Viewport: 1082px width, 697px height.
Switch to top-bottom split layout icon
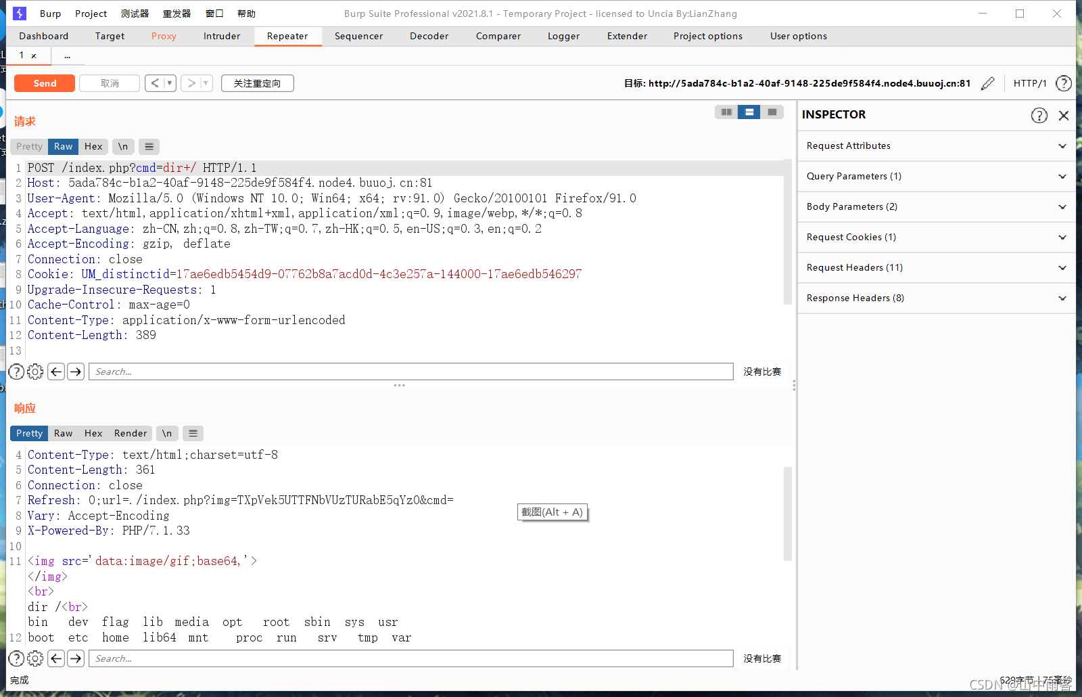[749, 112]
